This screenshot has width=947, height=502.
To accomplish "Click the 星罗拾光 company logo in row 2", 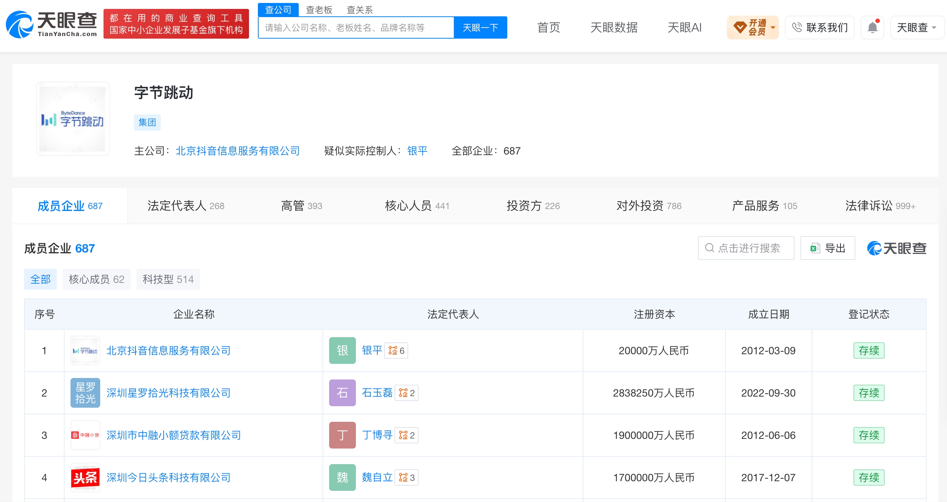I will 85,393.
